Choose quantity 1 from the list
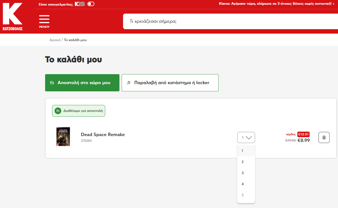The image size is (338, 208). coord(246,151)
